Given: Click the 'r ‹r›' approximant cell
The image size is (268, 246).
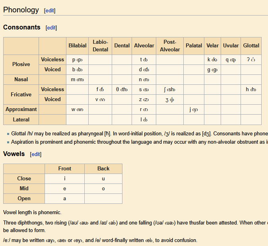Looking at the screenshot, I should 144,109.
